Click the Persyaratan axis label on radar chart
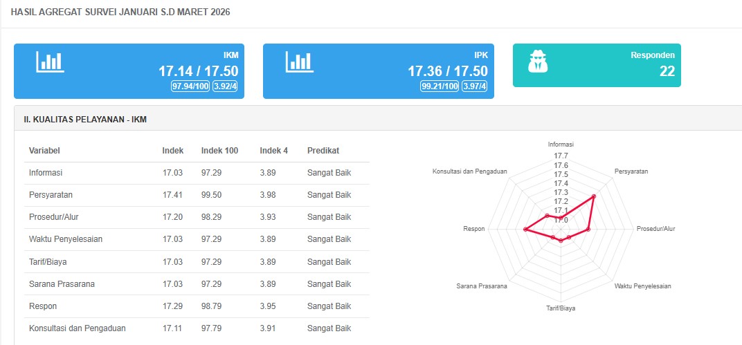Image resolution: width=742 pixels, height=345 pixels. tap(631, 171)
